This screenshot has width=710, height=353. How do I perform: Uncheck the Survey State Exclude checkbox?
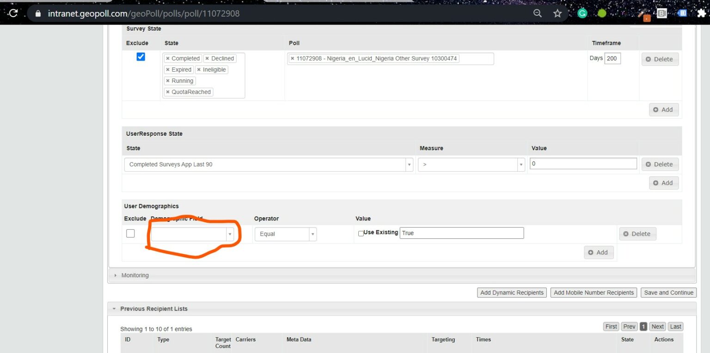141,57
